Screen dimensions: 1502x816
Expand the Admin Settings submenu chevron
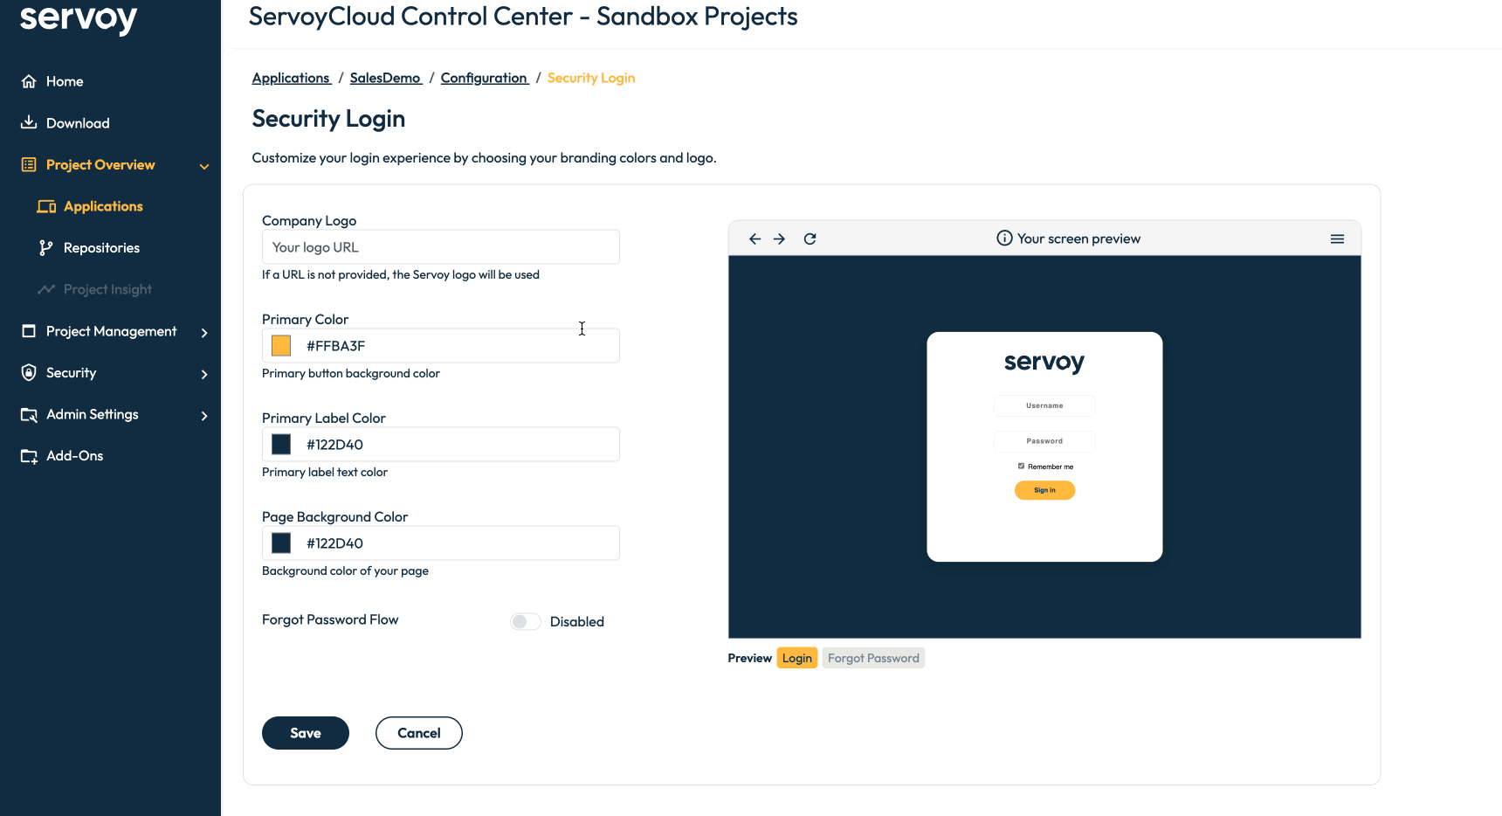[x=204, y=416]
